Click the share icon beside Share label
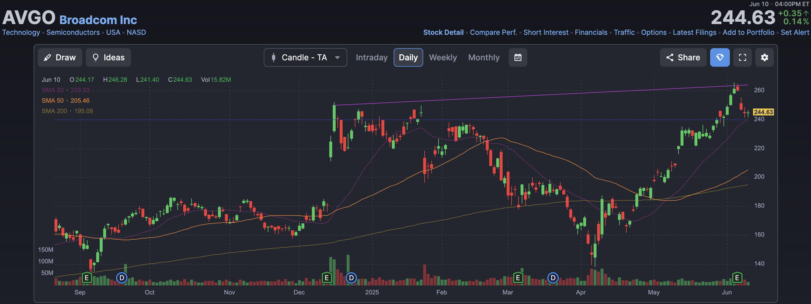The width and height of the screenshot is (811, 304). [670, 57]
